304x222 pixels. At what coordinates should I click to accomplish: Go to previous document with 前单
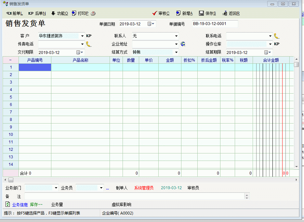click(x=14, y=13)
